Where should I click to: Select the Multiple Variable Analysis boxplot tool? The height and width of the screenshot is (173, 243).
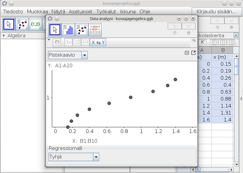coord(95,30)
